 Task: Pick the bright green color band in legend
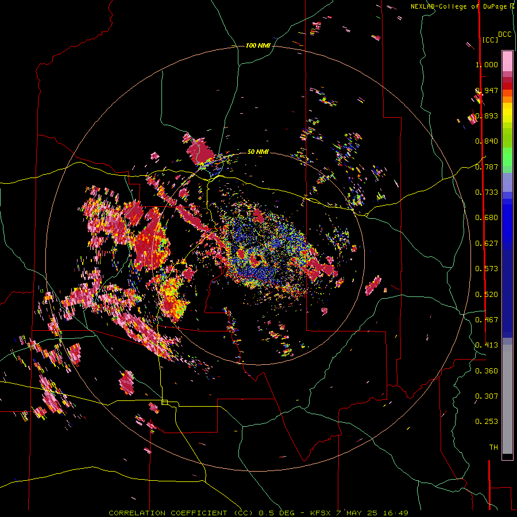point(507,157)
